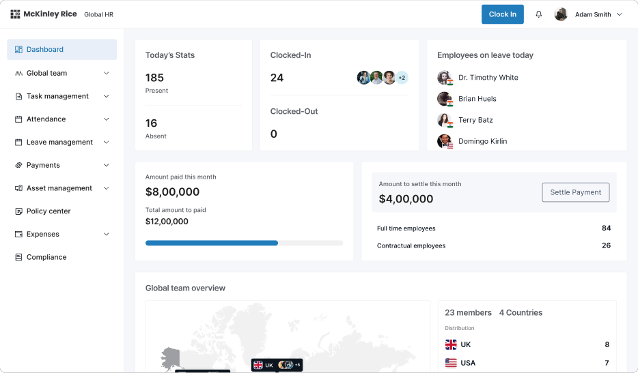Click the Expenses wallet icon
This screenshot has height=373, width=638.
click(x=18, y=234)
